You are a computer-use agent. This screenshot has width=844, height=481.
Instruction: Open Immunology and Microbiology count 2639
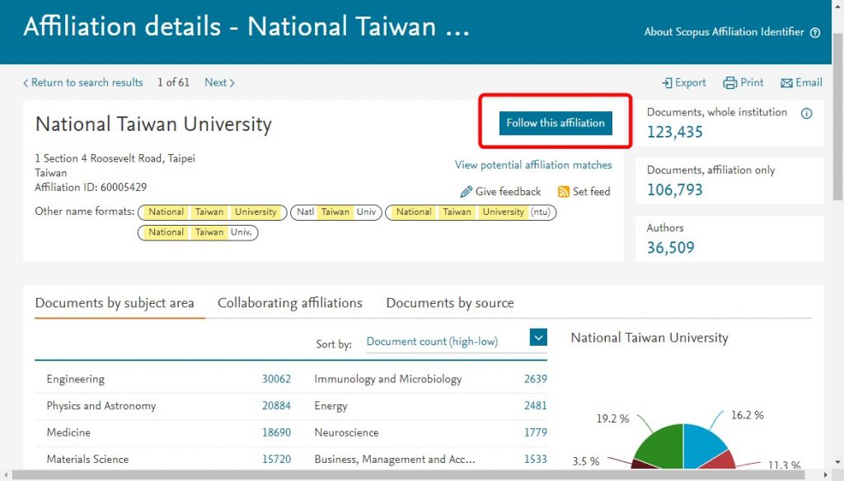[x=536, y=379]
